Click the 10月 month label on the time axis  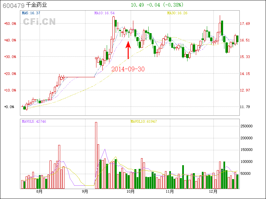click(130, 191)
